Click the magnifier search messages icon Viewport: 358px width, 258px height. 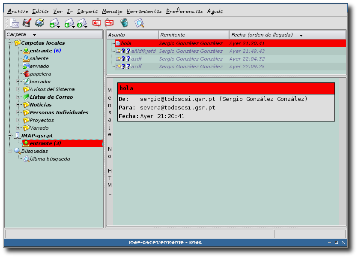coord(139,23)
